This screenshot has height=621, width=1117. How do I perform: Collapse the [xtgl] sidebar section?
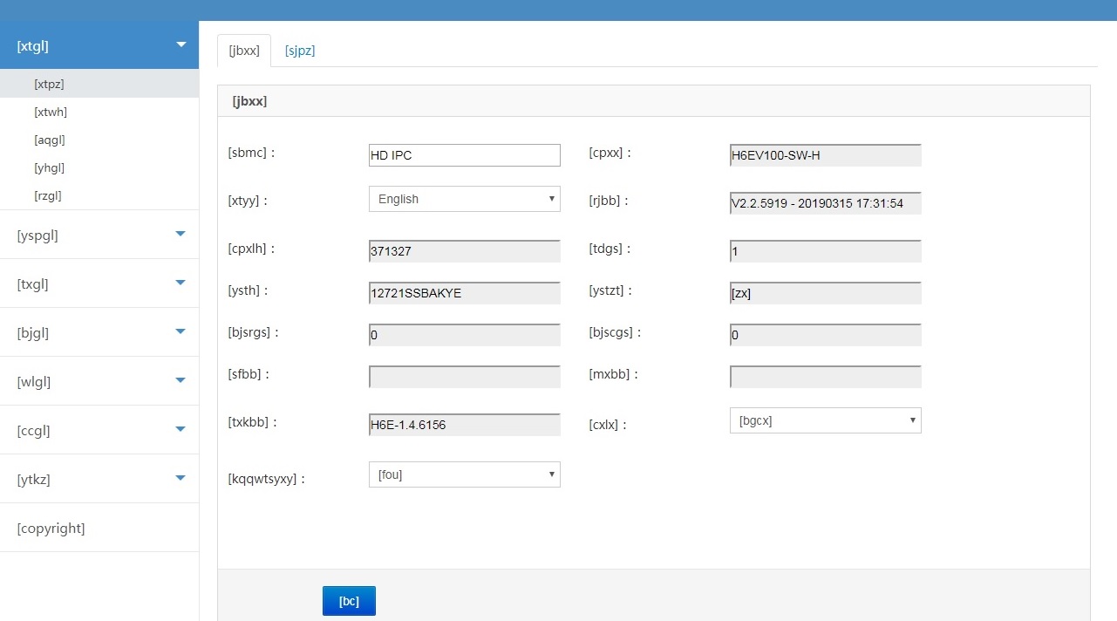tap(99, 45)
